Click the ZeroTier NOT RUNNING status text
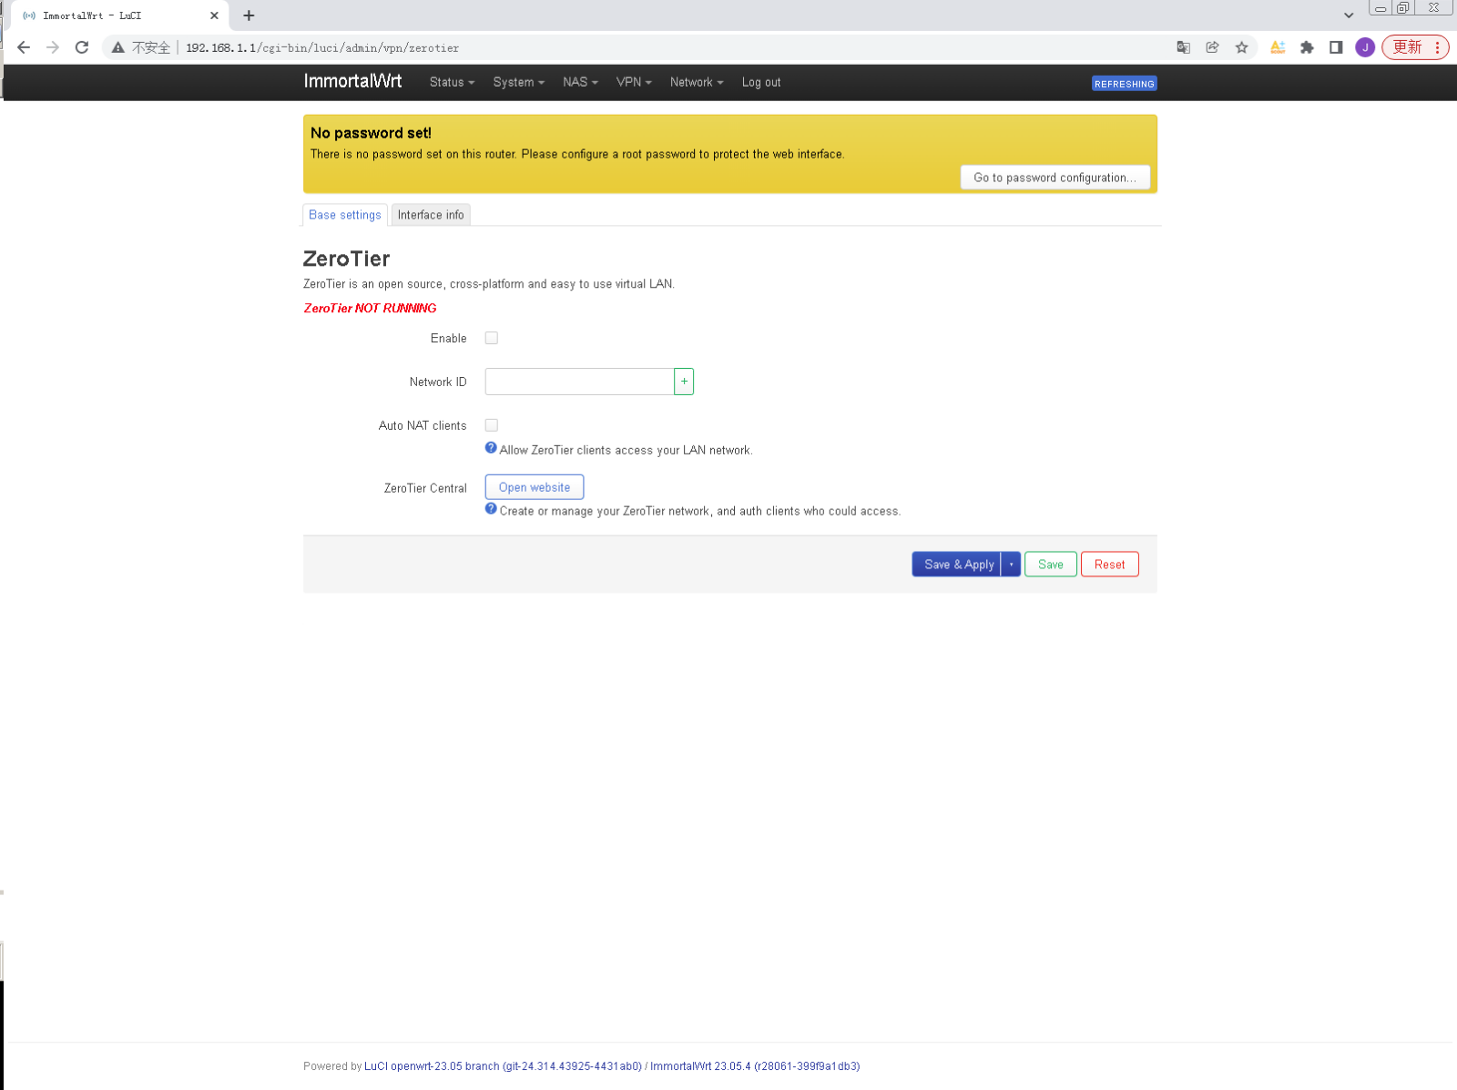 370,309
